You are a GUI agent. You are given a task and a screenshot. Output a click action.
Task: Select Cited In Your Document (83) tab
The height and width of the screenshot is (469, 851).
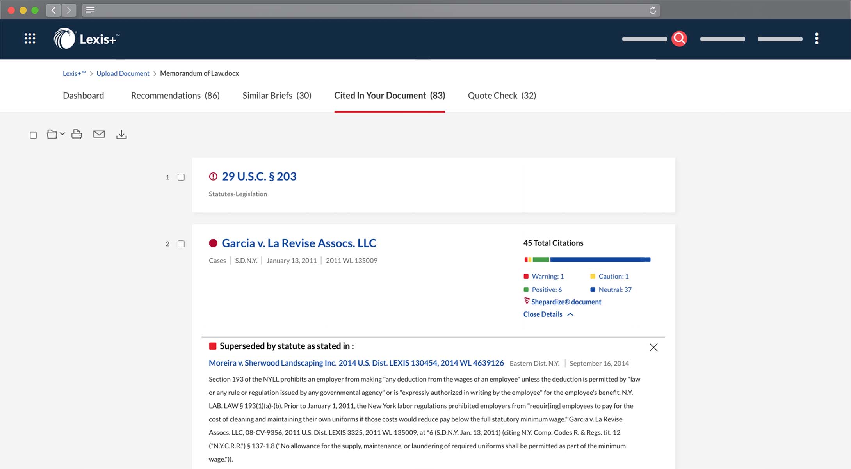[x=390, y=96]
